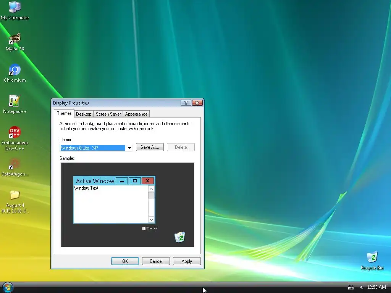
Task: Click the Save As... button
Action: point(150,147)
